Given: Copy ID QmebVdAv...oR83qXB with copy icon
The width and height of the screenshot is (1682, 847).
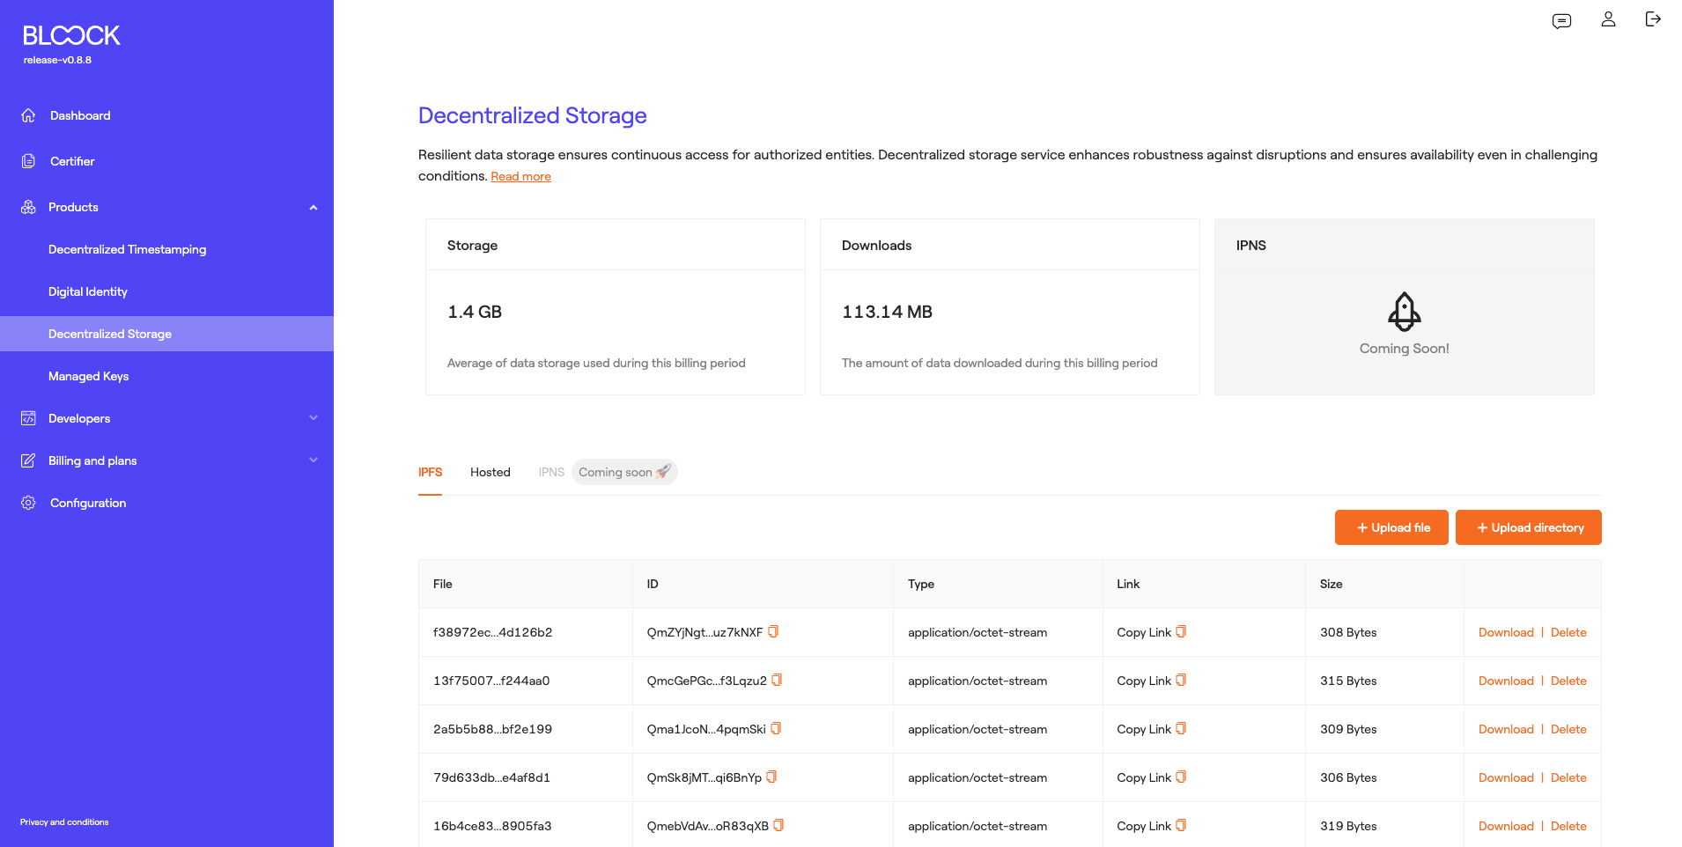Looking at the screenshot, I should [778, 825].
